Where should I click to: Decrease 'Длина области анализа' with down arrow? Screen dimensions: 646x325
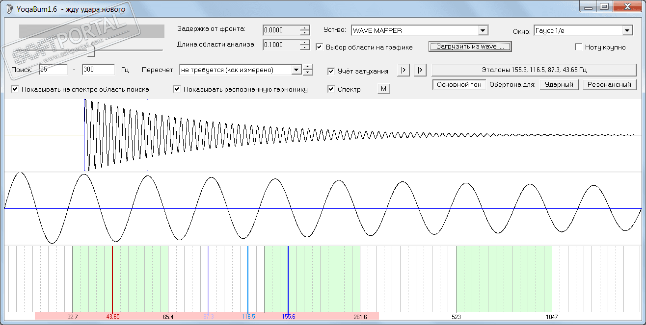click(x=305, y=48)
